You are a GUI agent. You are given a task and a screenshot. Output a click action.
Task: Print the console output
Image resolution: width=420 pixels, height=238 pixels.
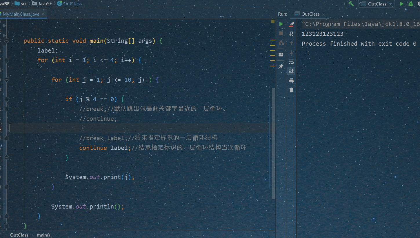click(x=291, y=81)
